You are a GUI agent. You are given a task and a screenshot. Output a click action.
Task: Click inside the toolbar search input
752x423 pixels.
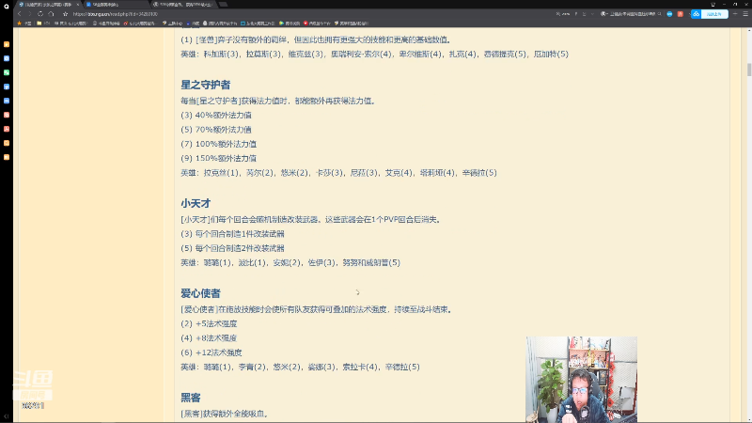[x=632, y=14]
